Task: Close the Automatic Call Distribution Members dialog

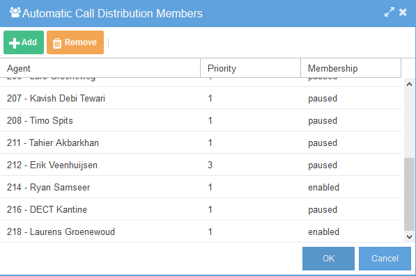Action: pos(403,13)
